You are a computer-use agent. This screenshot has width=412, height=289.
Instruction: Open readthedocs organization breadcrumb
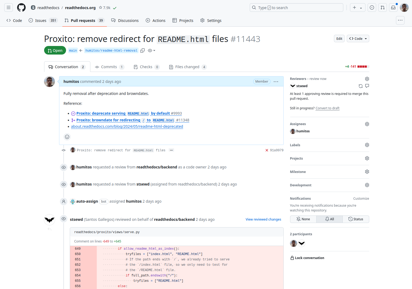(x=48, y=8)
